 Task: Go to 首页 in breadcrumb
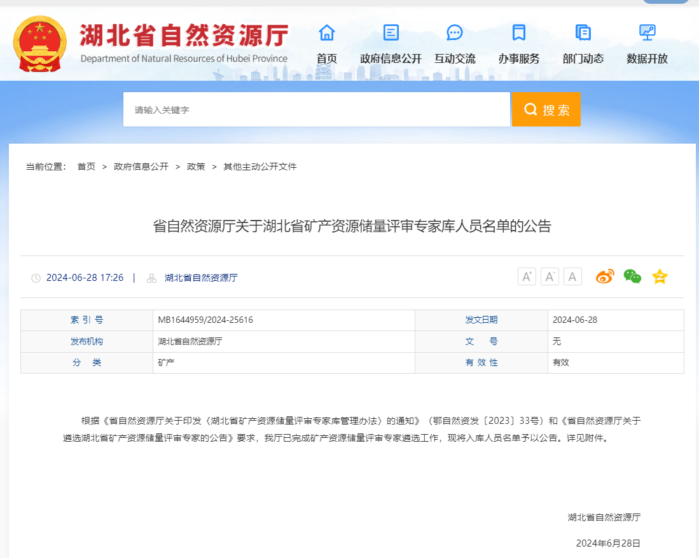pos(87,167)
